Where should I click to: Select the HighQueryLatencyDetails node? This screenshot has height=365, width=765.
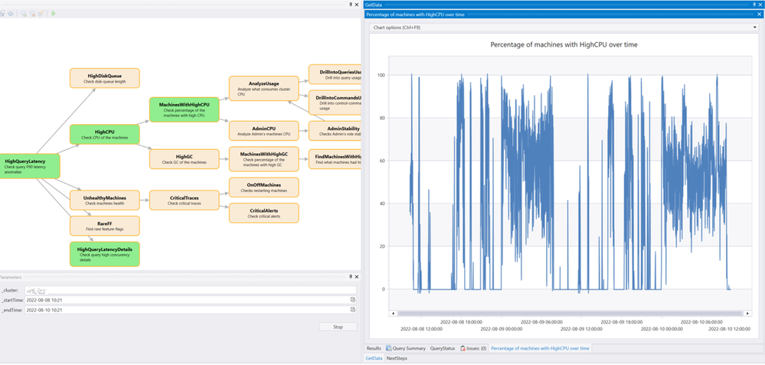(105, 254)
